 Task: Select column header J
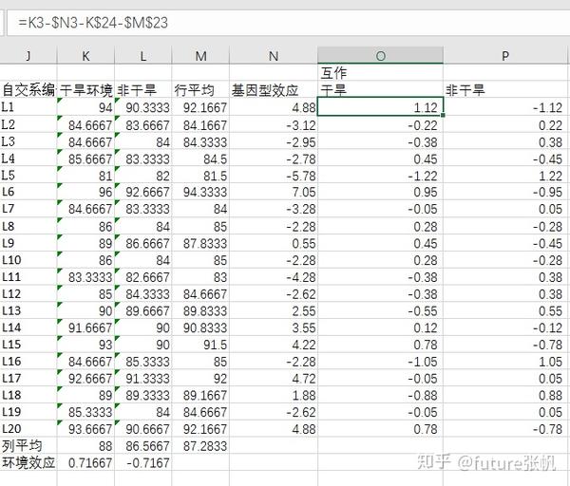pos(28,56)
